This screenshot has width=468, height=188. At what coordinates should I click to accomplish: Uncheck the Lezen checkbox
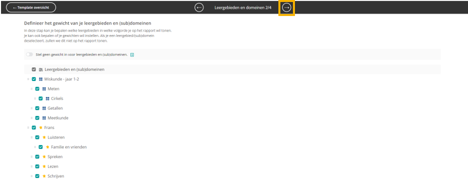tap(37, 166)
